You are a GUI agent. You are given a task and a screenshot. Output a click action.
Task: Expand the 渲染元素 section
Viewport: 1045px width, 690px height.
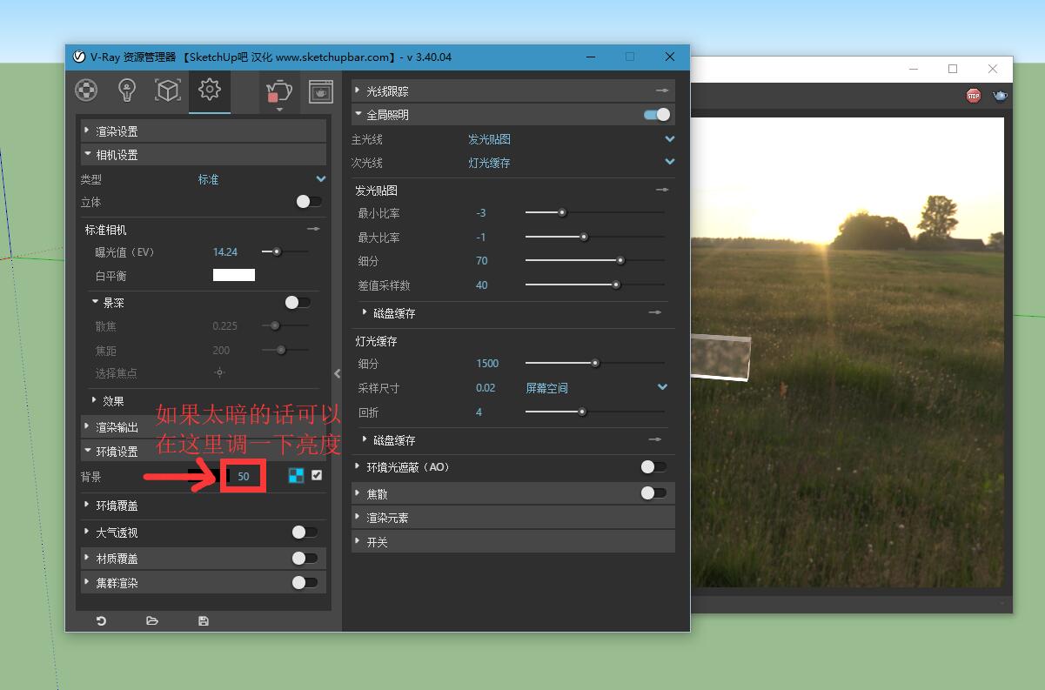tap(387, 518)
